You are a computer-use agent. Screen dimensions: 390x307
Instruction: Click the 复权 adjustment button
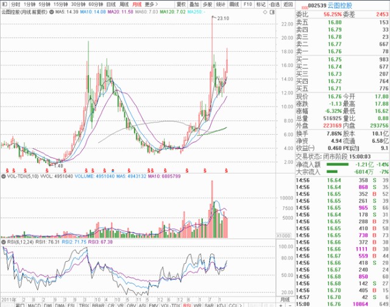(x=181, y=4)
